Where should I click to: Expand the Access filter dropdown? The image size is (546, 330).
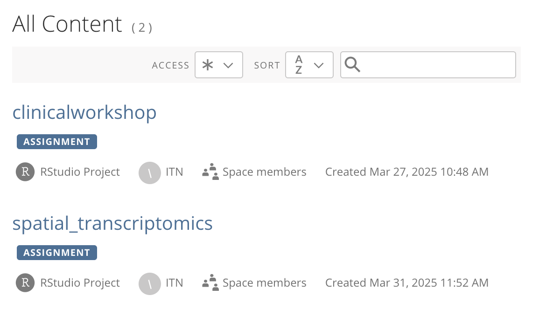coord(219,65)
